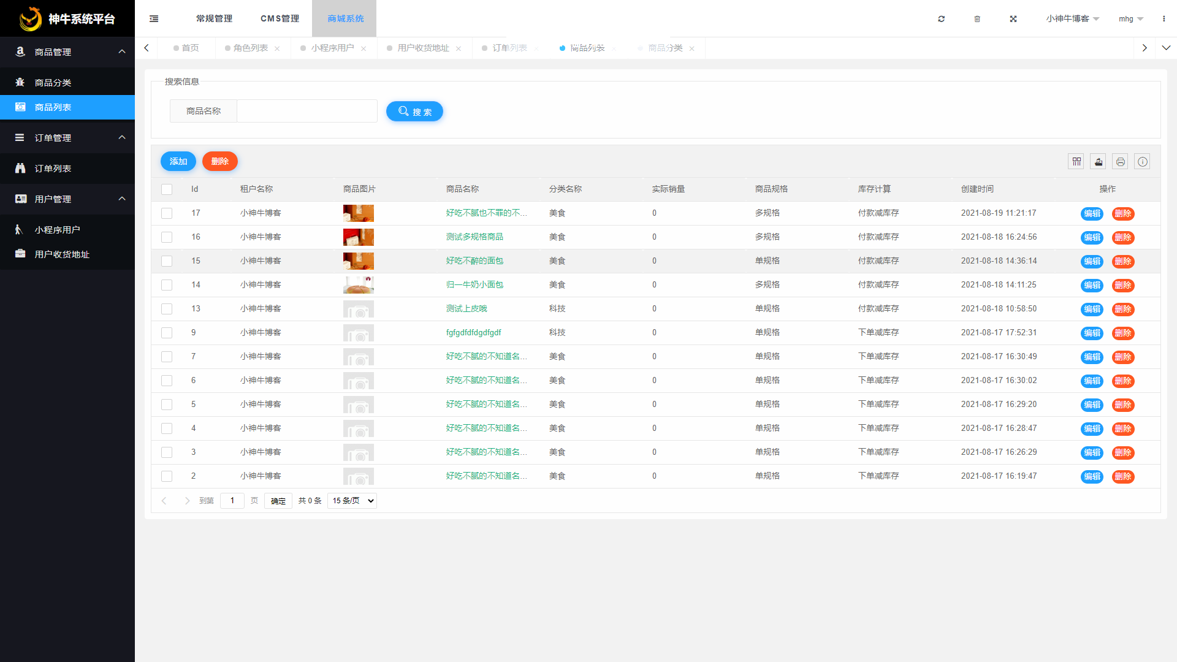Click the print icon above the table
The width and height of the screenshot is (1177, 662).
point(1121,162)
